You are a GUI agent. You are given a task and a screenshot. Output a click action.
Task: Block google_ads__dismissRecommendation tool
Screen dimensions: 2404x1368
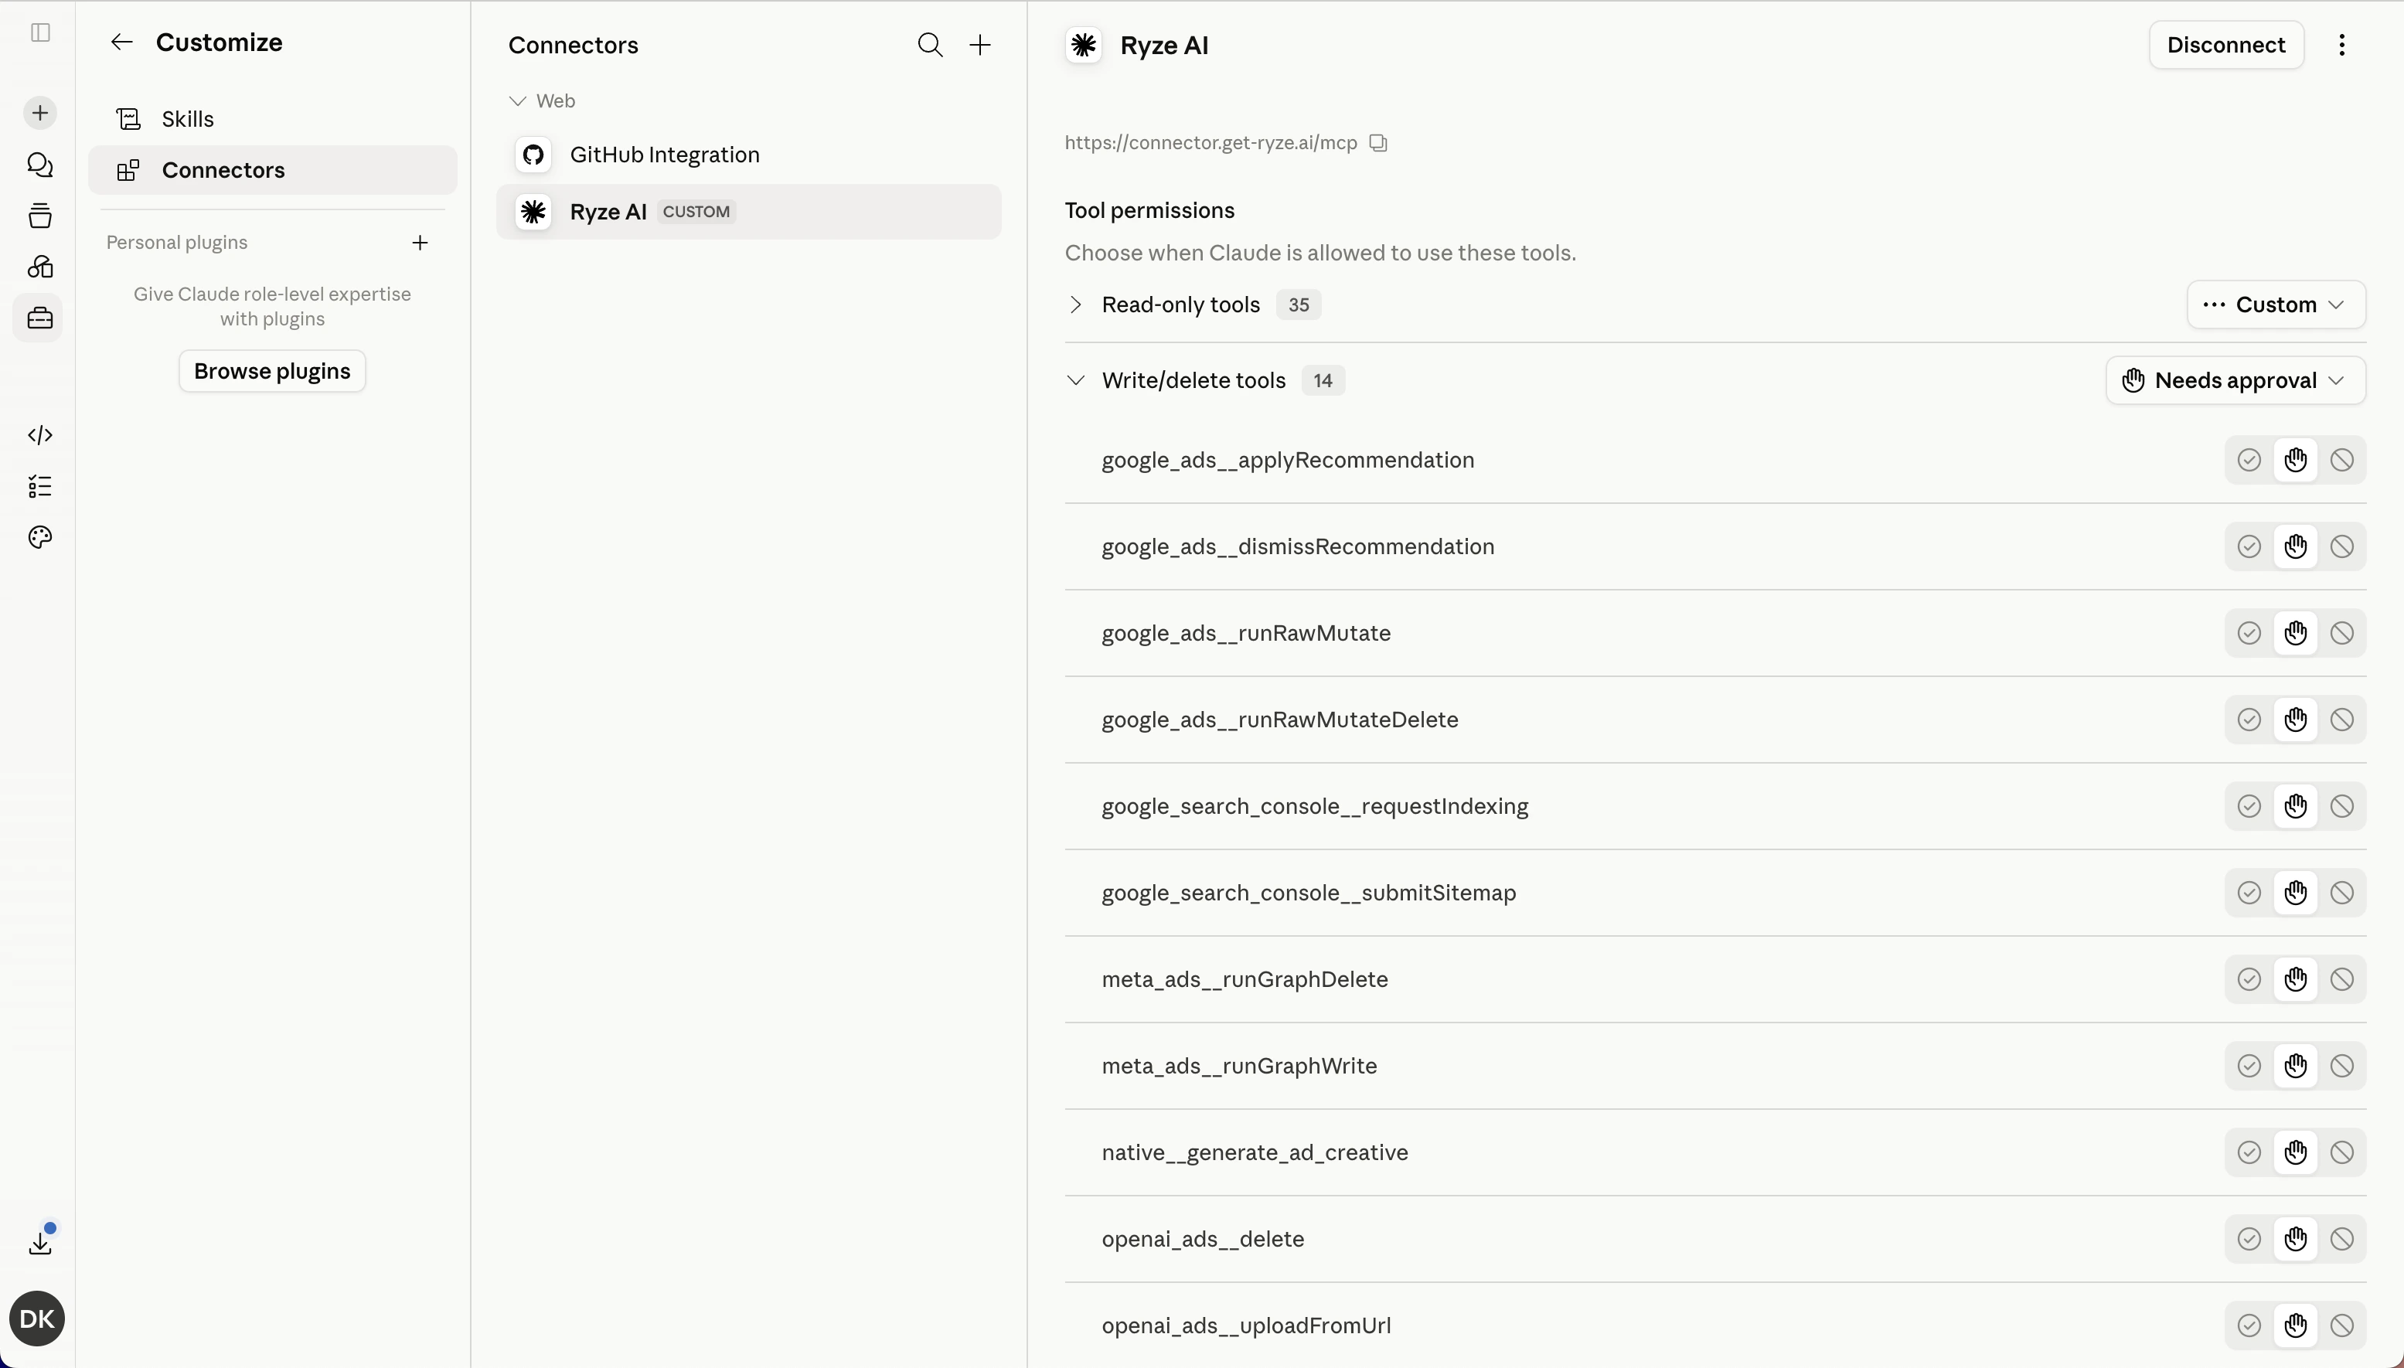click(x=2342, y=547)
